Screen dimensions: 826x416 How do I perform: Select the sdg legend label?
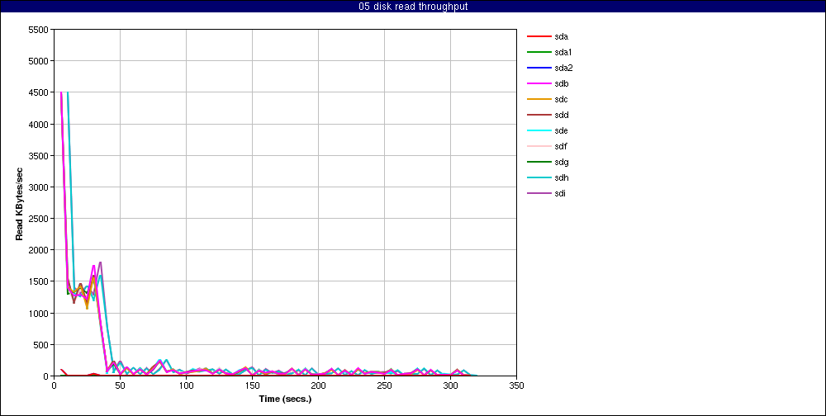pos(561,163)
